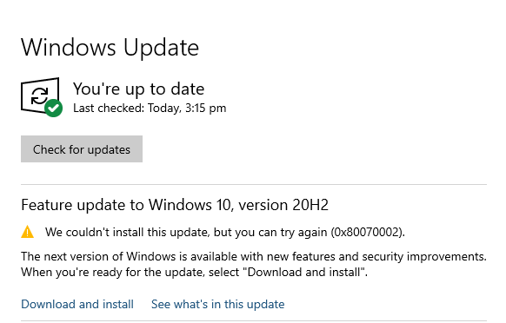Click the divider line below Check for updates

pos(254,185)
